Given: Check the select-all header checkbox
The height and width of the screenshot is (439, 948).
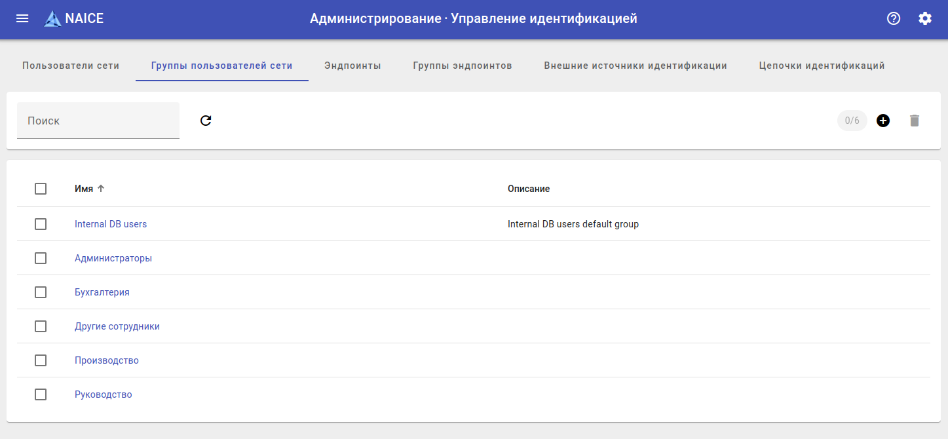Looking at the screenshot, I should [x=41, y=189].
